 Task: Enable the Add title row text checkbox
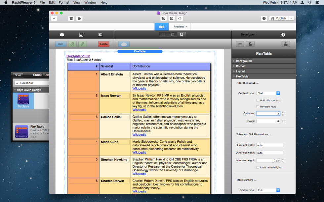(x=258, y=100)
